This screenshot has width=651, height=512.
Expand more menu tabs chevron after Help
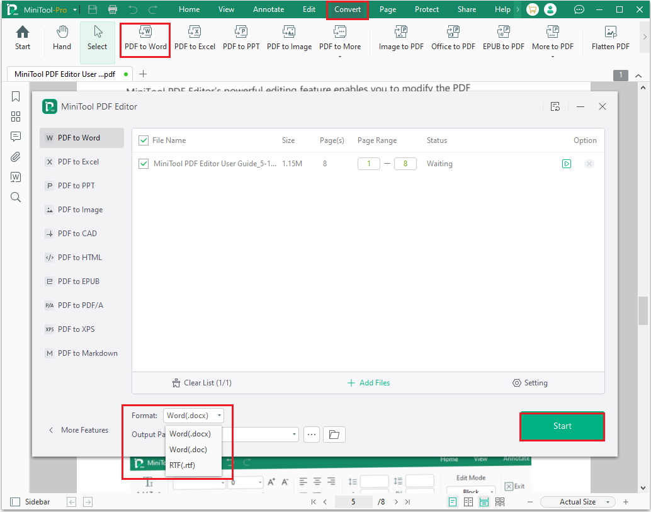518,9
